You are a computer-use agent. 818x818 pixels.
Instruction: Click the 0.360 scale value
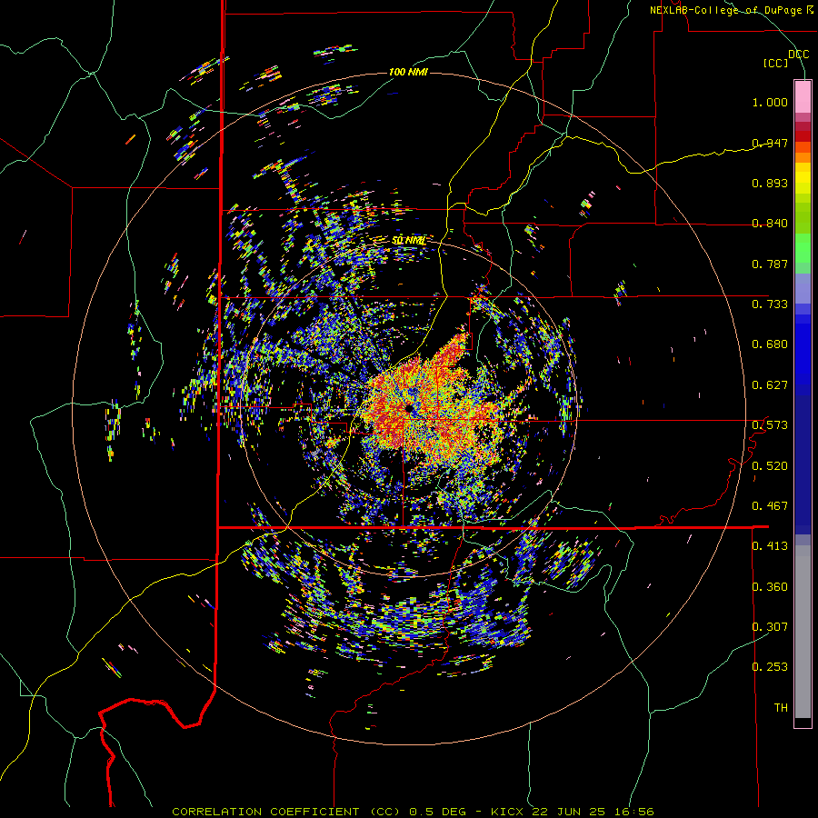click(x=770, y=587)
